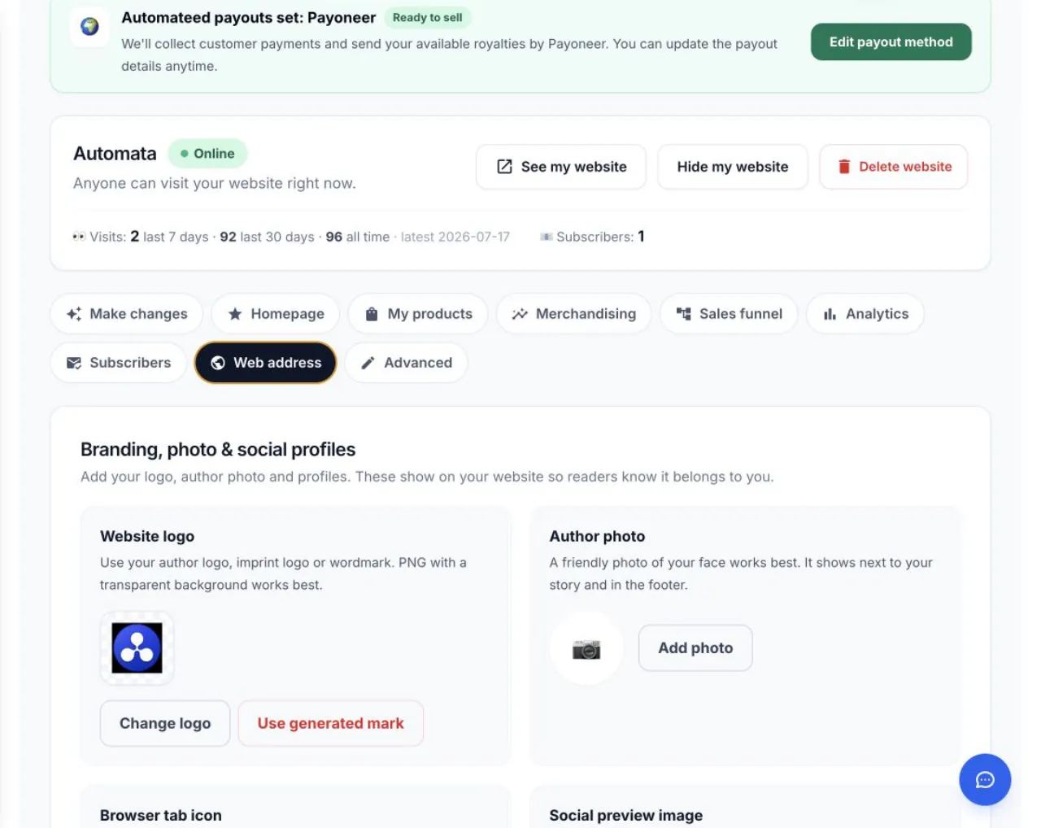The image size is (1041, 828).
Task: Click Change logo button
Action: click(x=165, y=723)
